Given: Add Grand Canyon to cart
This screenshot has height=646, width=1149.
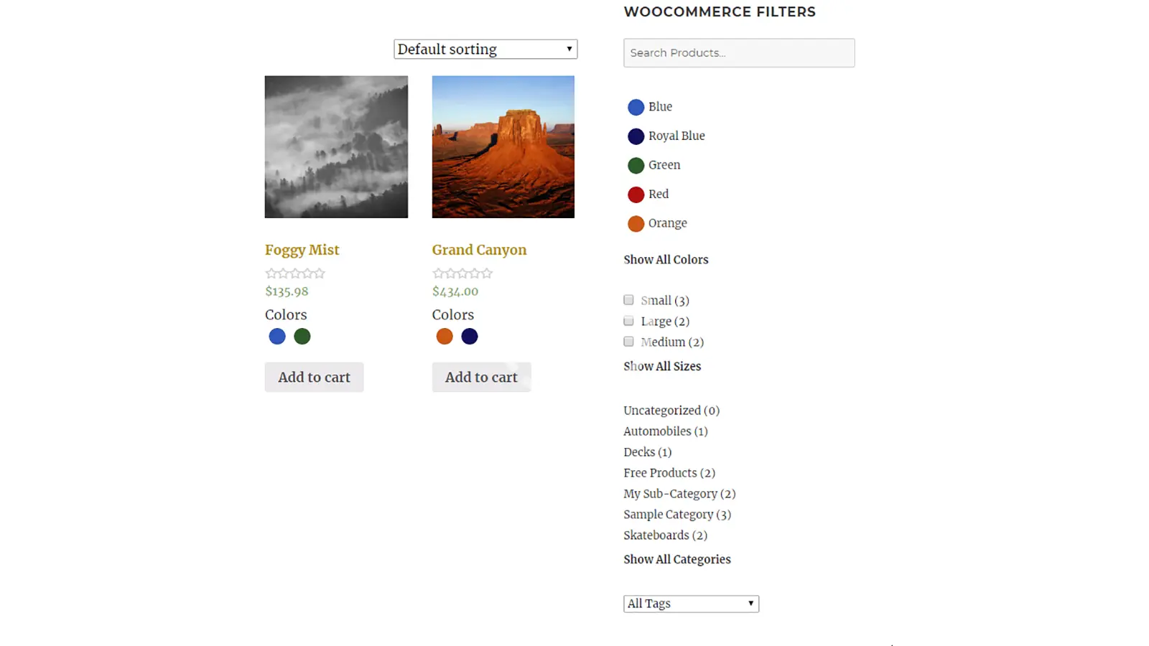Looking at the screenshot, I should [x=481, y=378].
